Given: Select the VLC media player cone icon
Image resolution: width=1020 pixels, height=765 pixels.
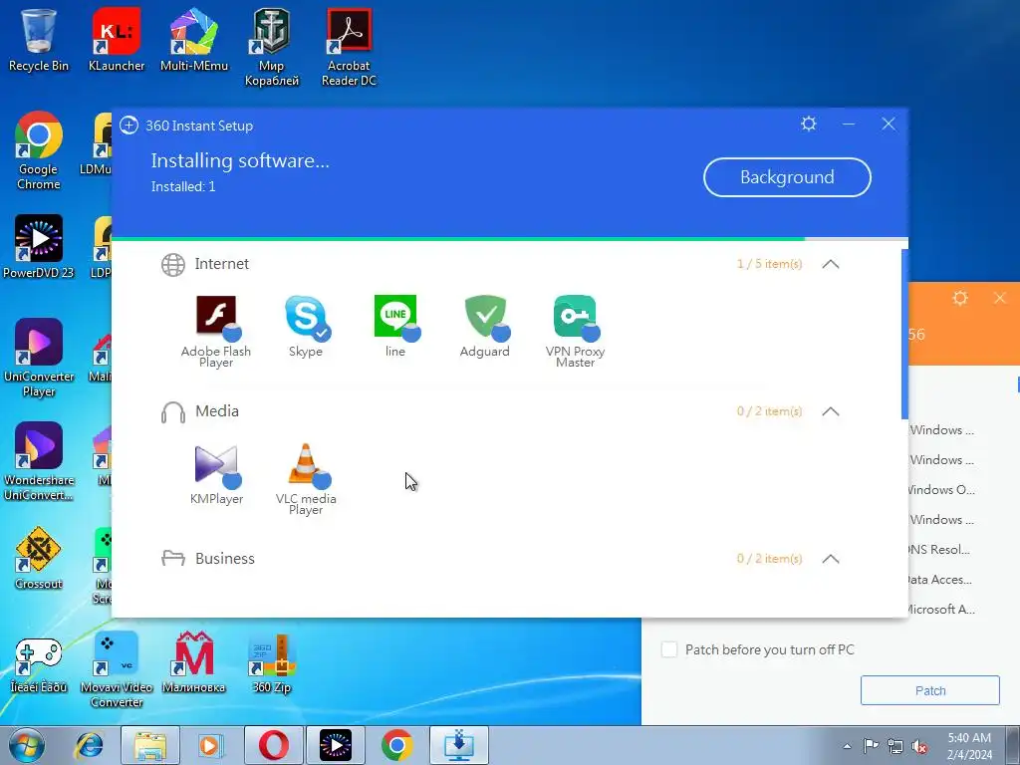Looking at the screenshot, I should click(x=305, y=464).
